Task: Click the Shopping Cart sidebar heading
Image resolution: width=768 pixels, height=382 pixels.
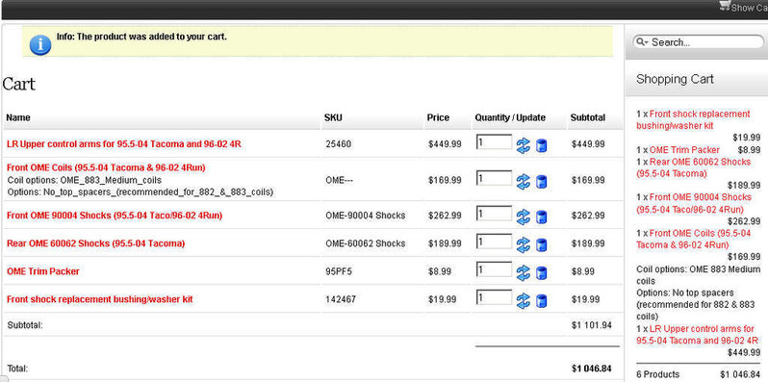Action: coord(675,79)
